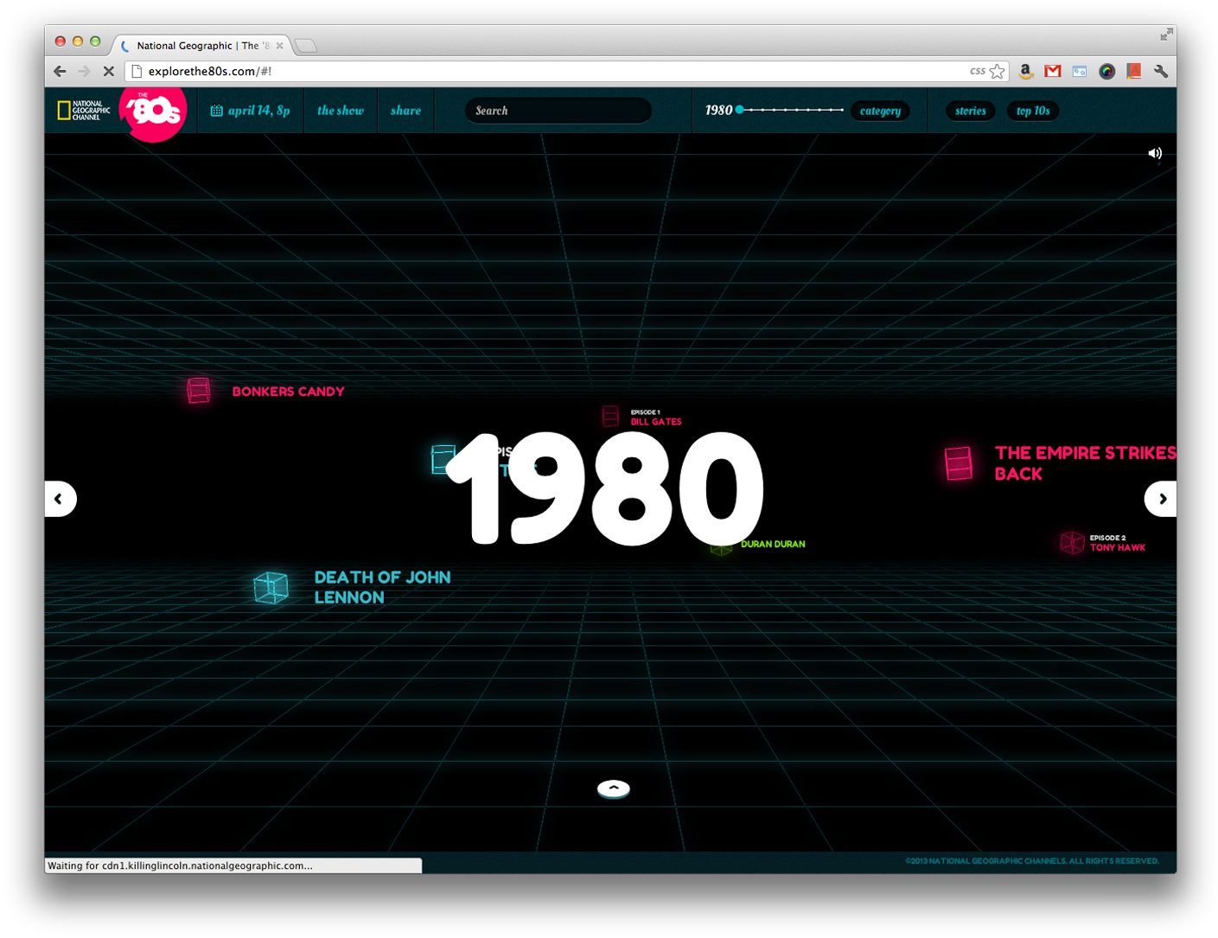Enter fullscreen with the expand arrows icon
Viewport: 1218px width, 938px height.
tap(1167, 35)
